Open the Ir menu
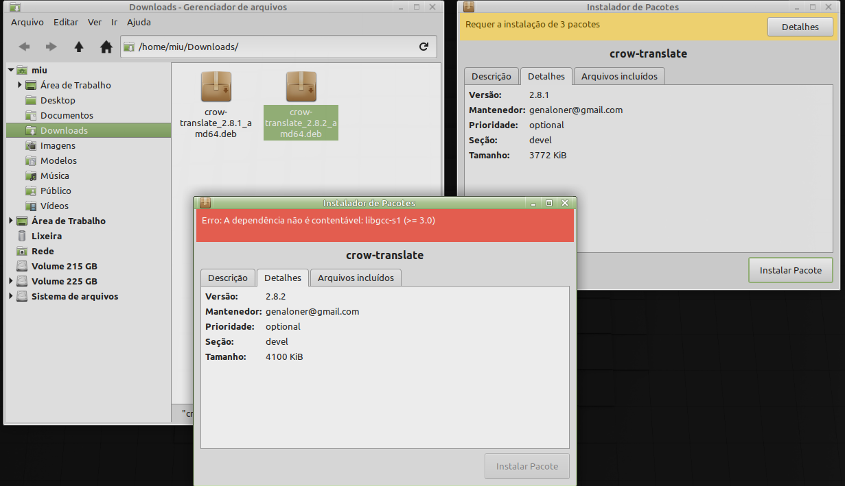 pyautogui.click(x=115, y=22)
